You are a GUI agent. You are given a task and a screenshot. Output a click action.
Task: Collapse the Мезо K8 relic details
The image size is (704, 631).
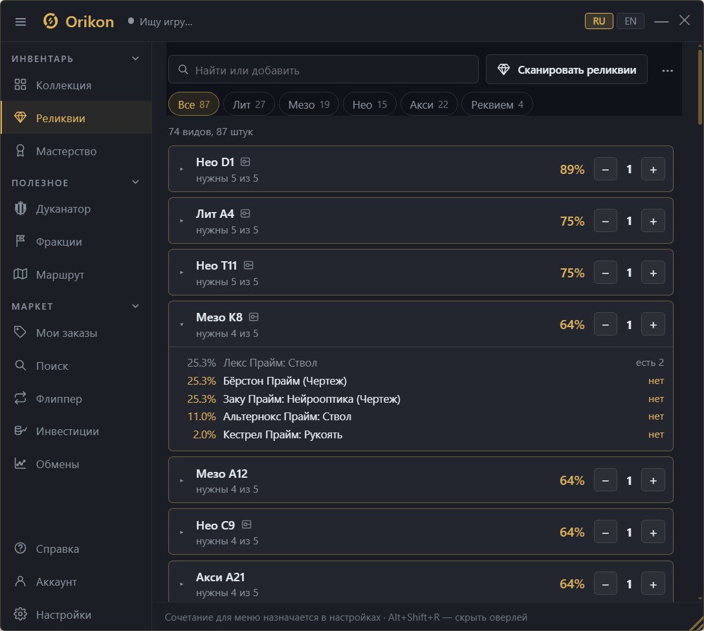pos(181,325)
